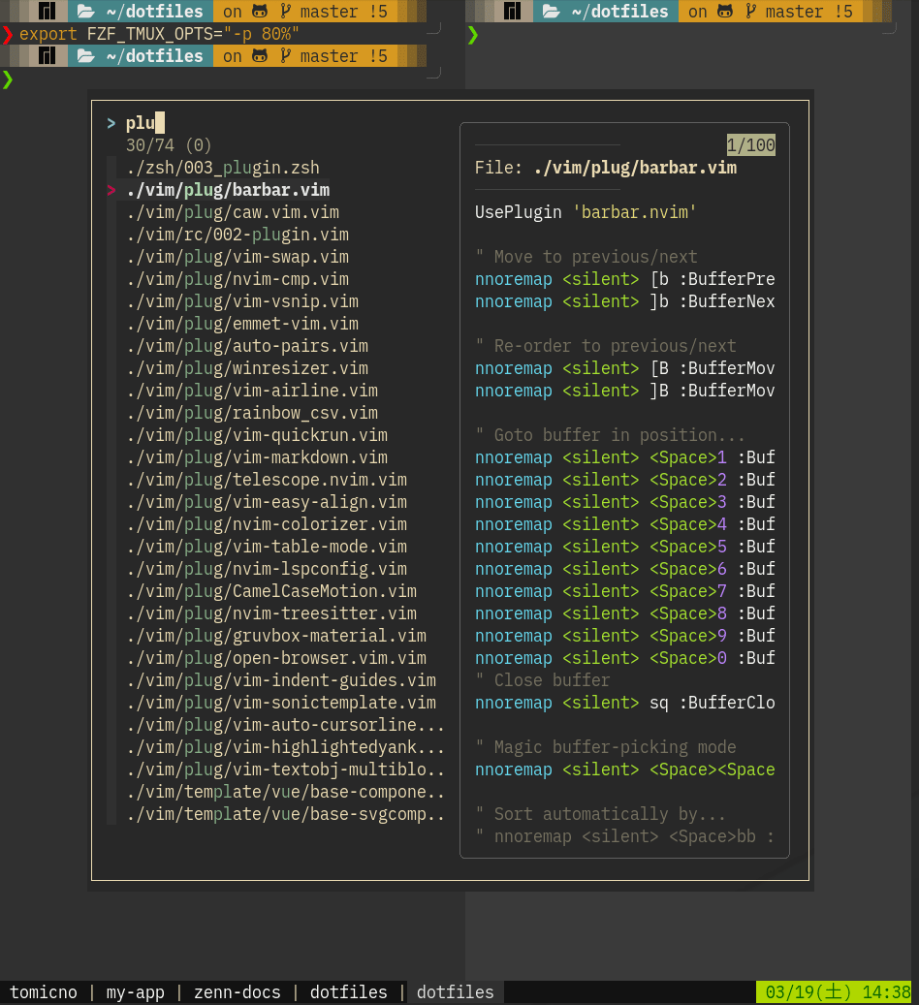Switch to the active dotfiles tmux window

(456, 992)
